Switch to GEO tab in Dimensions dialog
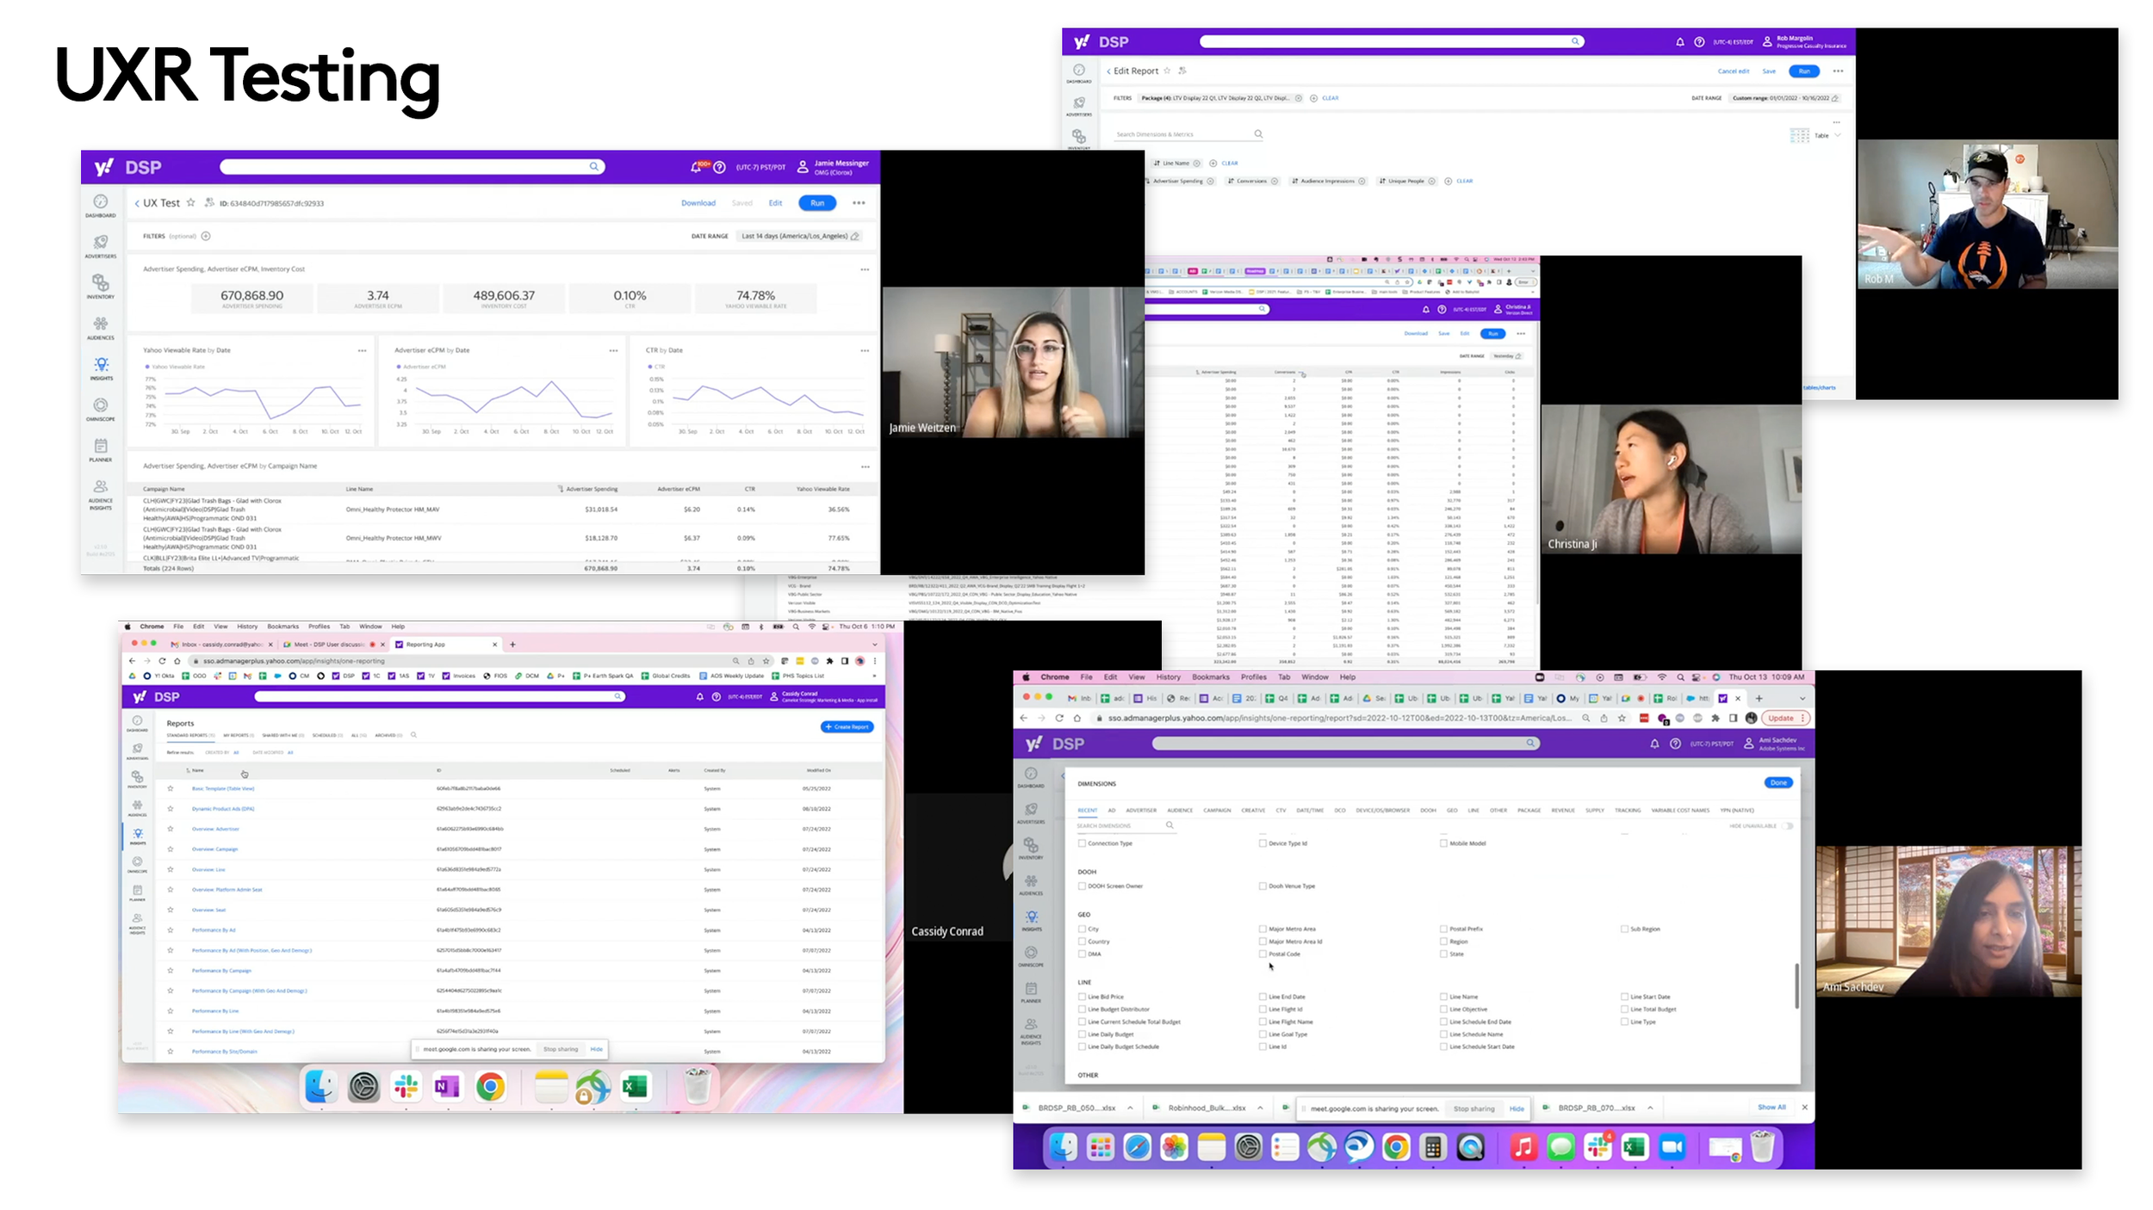The height and width of the screenshot is (1210, 2153). tap(1452, 811)
